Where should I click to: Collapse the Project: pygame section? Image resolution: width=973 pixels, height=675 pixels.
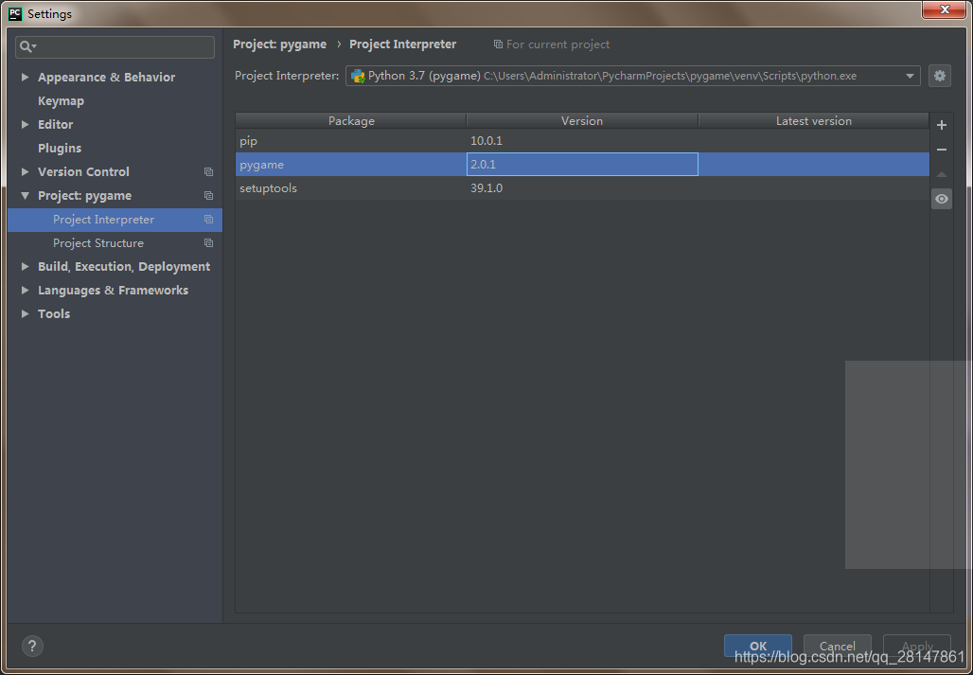[25, 195]
